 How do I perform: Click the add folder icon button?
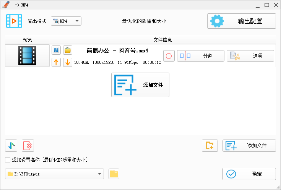coord(210,146)
